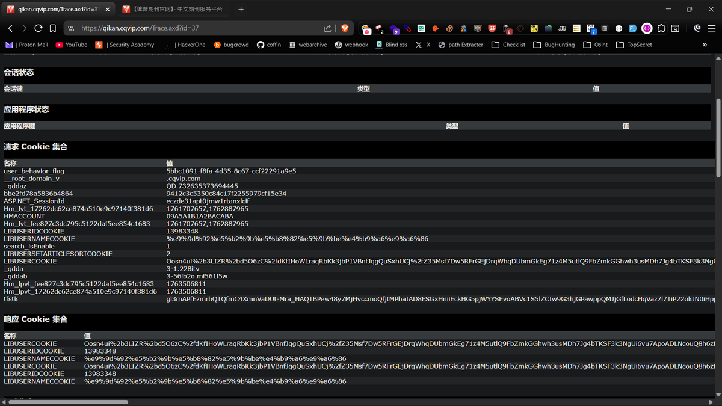Image resolution: width=722 pixels, height=406 pixels.
Task: Open the JS extension icon
Action: [x=534, y=28]
